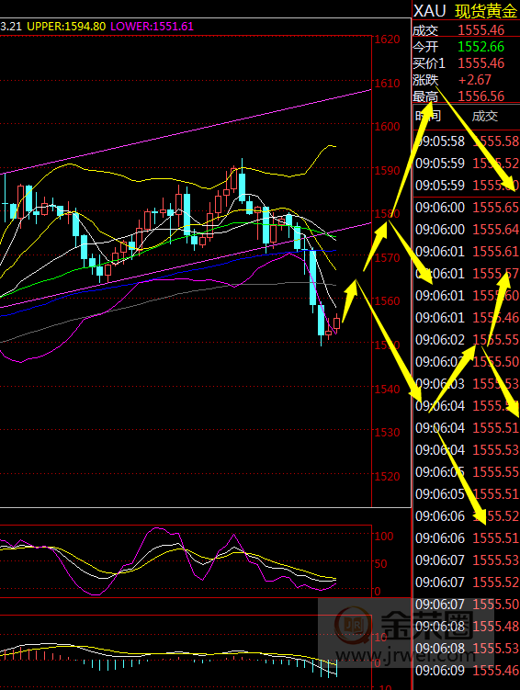Click the LOWER:1551.61 Bollinger value label
Viewport: 520px width, 690px height.
pos(153,27)
